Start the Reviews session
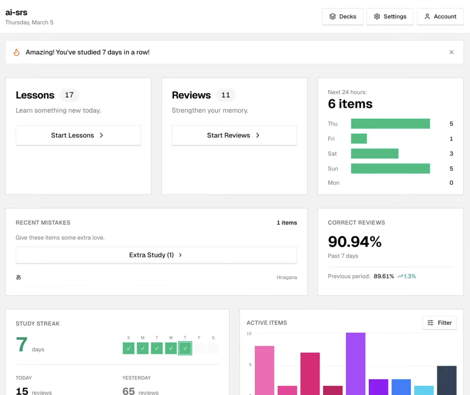 click(x=234, y=135)
